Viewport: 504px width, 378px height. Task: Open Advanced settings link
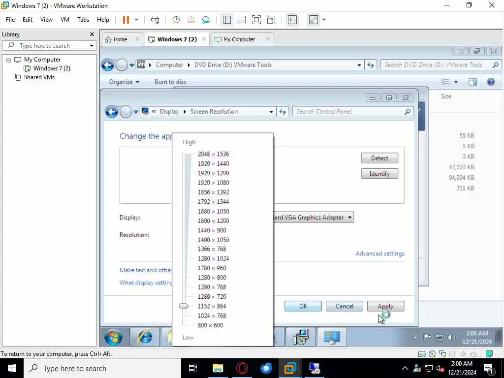pos(380,253)
